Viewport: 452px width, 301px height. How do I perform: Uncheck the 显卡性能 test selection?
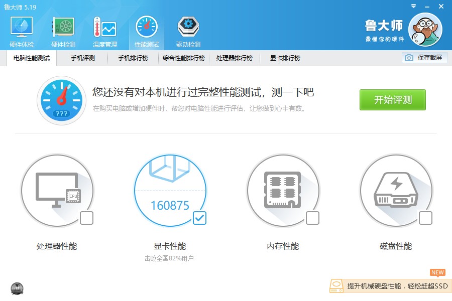[199, 218]
